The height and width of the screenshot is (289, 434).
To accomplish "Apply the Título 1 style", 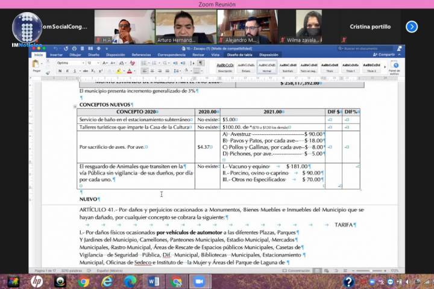I will coord(350,67).
